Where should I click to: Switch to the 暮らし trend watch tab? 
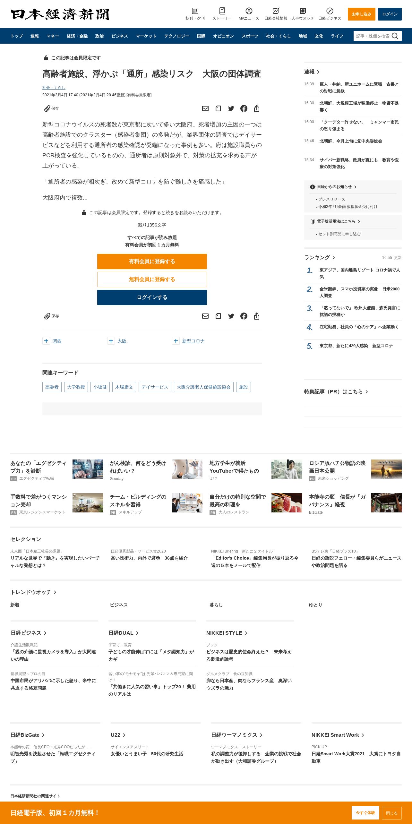pos(216,605)
